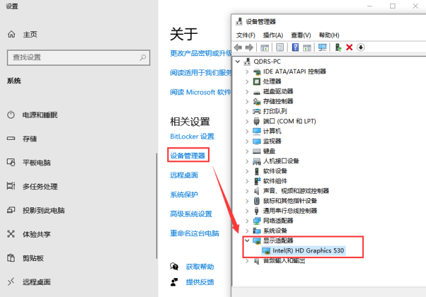Screen dimensions: 426x297
Task: Click the 设备管理器 link
Action: pos(188,155)
